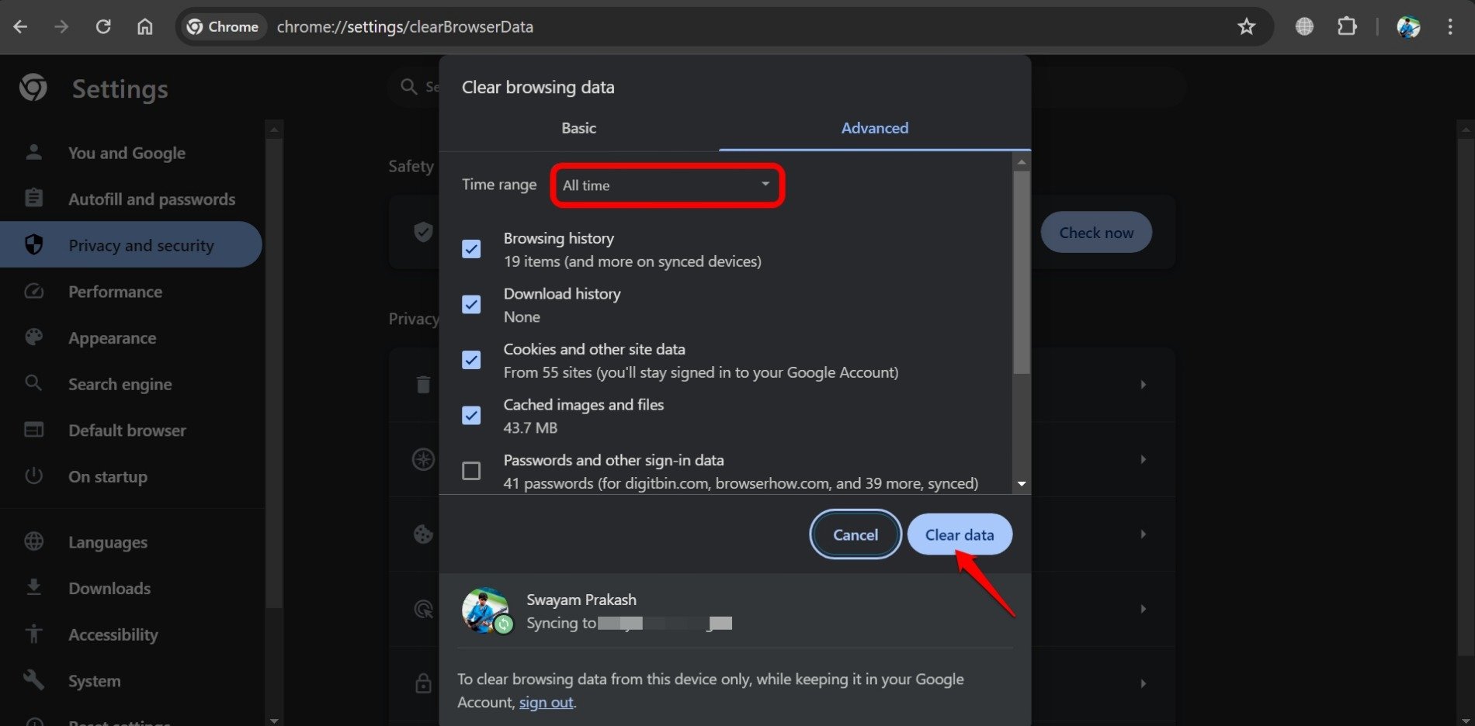Go to the Chrome home icon

[145, 27]
